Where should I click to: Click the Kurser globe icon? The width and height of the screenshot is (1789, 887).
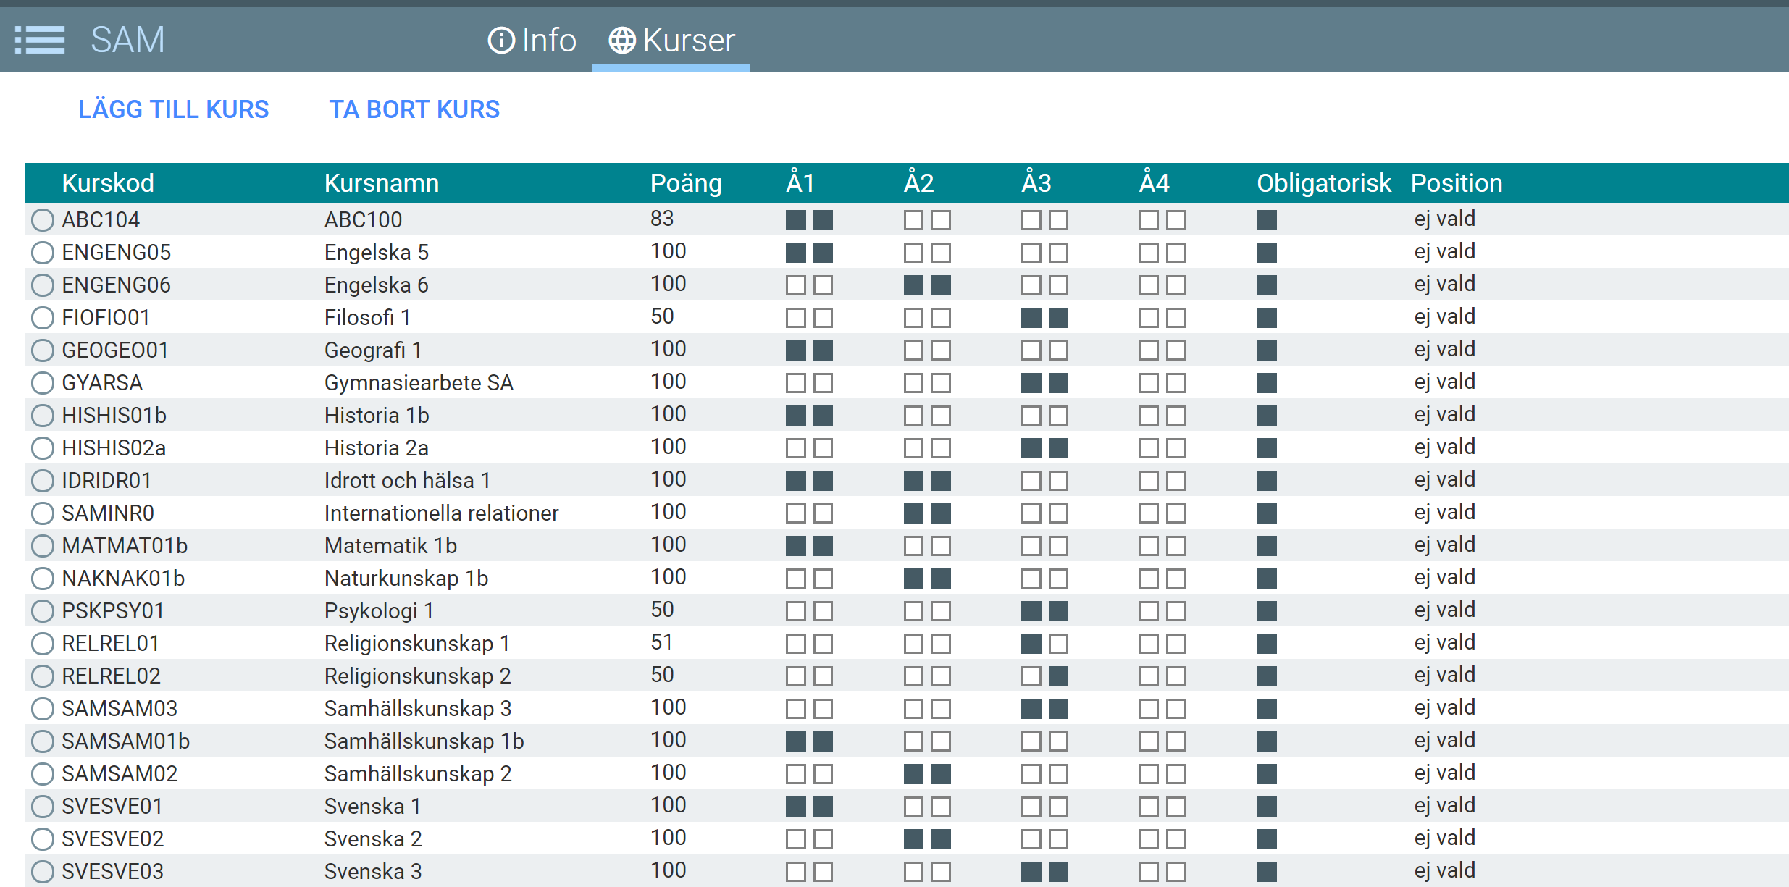click(x=621, y=41)
